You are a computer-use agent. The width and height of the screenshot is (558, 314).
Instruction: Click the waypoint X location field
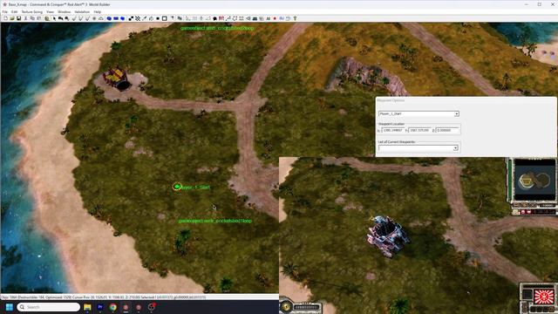393,130
